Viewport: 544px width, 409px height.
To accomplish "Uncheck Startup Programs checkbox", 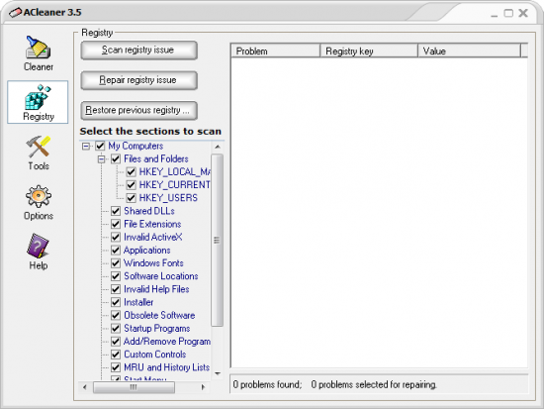I will pos(116,329).
